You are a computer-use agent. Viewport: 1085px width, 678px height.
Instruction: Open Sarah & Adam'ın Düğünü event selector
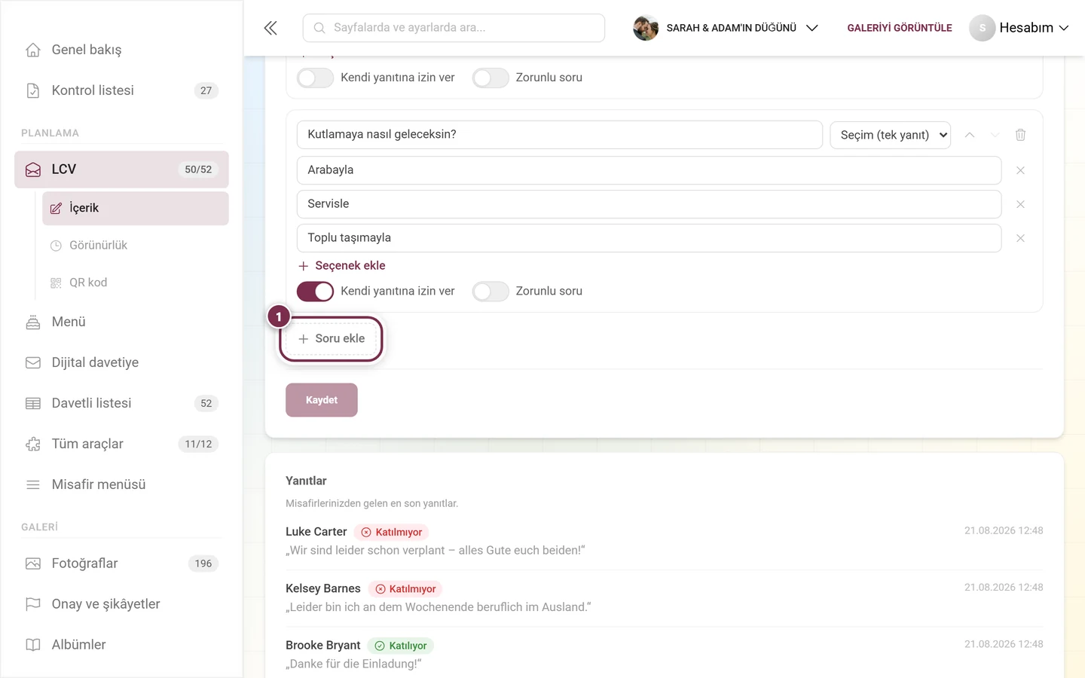(726, 28)
